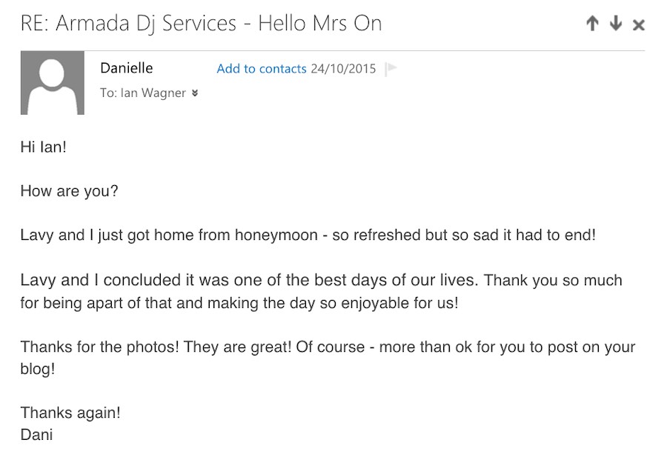
Task: Click the 24/10/2015 date stamp
Action: (x=343, y=69)
